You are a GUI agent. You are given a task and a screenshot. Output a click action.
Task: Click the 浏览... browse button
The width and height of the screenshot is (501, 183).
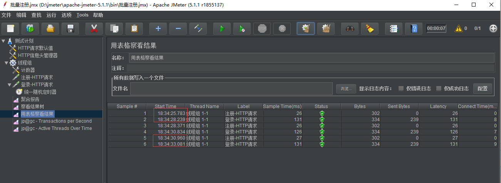tap(346, 89)
